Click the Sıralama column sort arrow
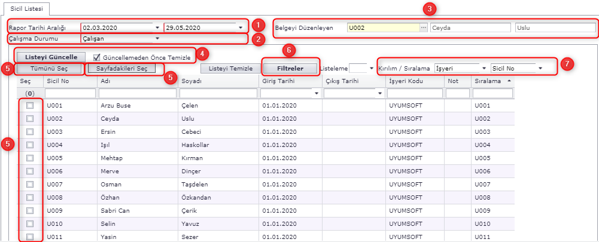Image resolution: width=599 pixels, height=242 pixels. tap(509, 81)
